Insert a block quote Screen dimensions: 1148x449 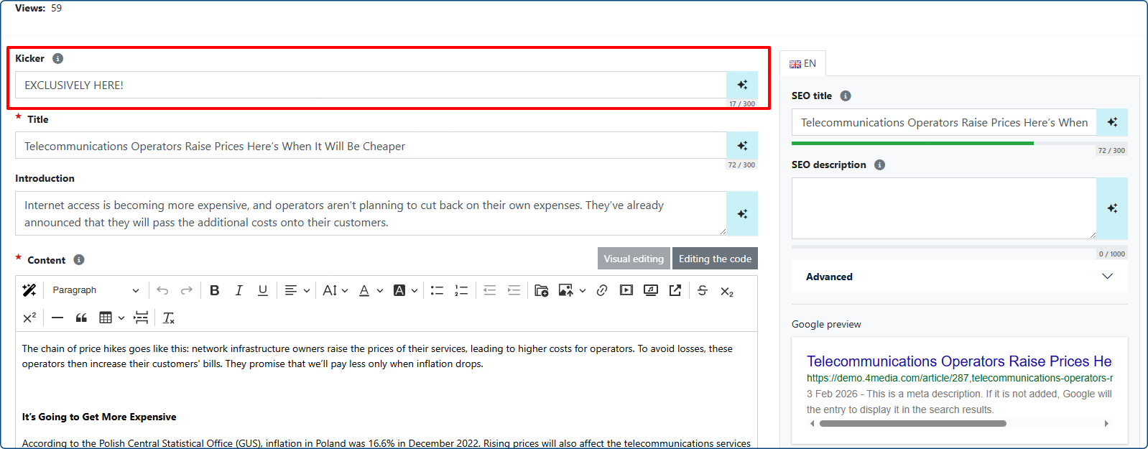[x=81, y=318]
